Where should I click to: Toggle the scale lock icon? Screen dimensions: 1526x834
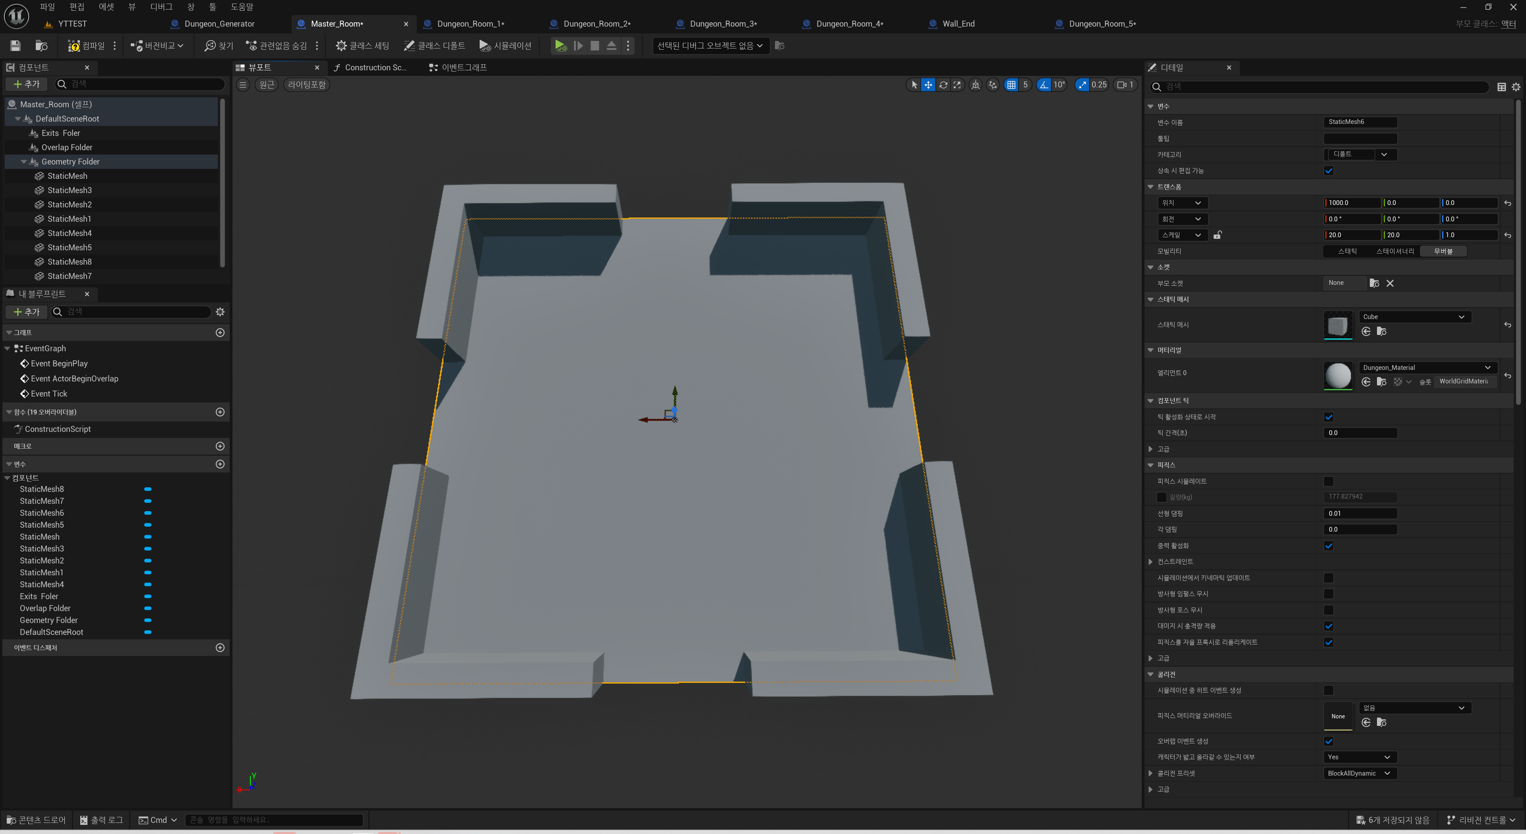click(1217, 235)
